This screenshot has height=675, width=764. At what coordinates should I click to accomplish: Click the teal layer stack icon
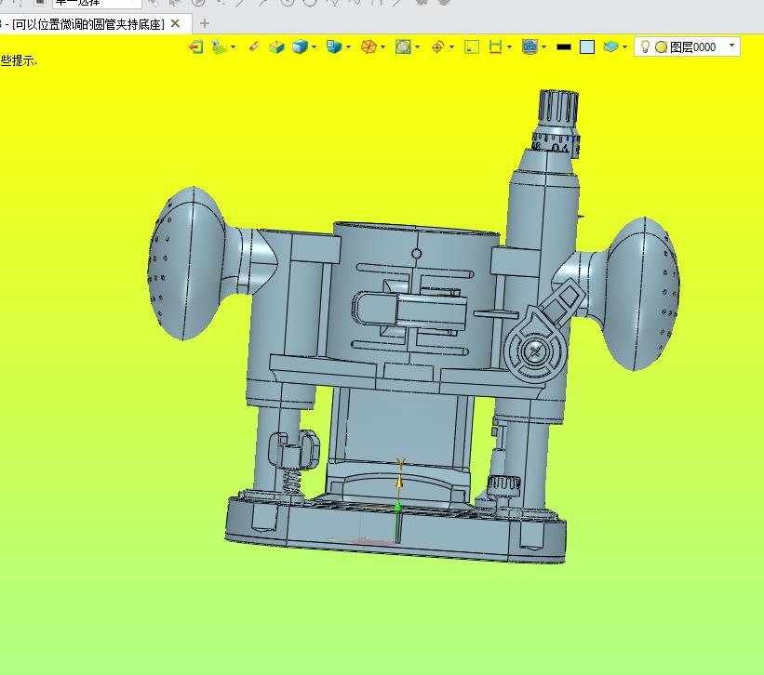610,46
